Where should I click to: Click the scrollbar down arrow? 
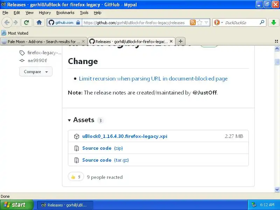(277, 189)
